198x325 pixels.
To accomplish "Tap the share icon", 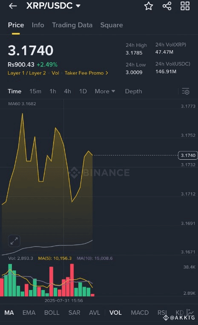I will [167, 6].
